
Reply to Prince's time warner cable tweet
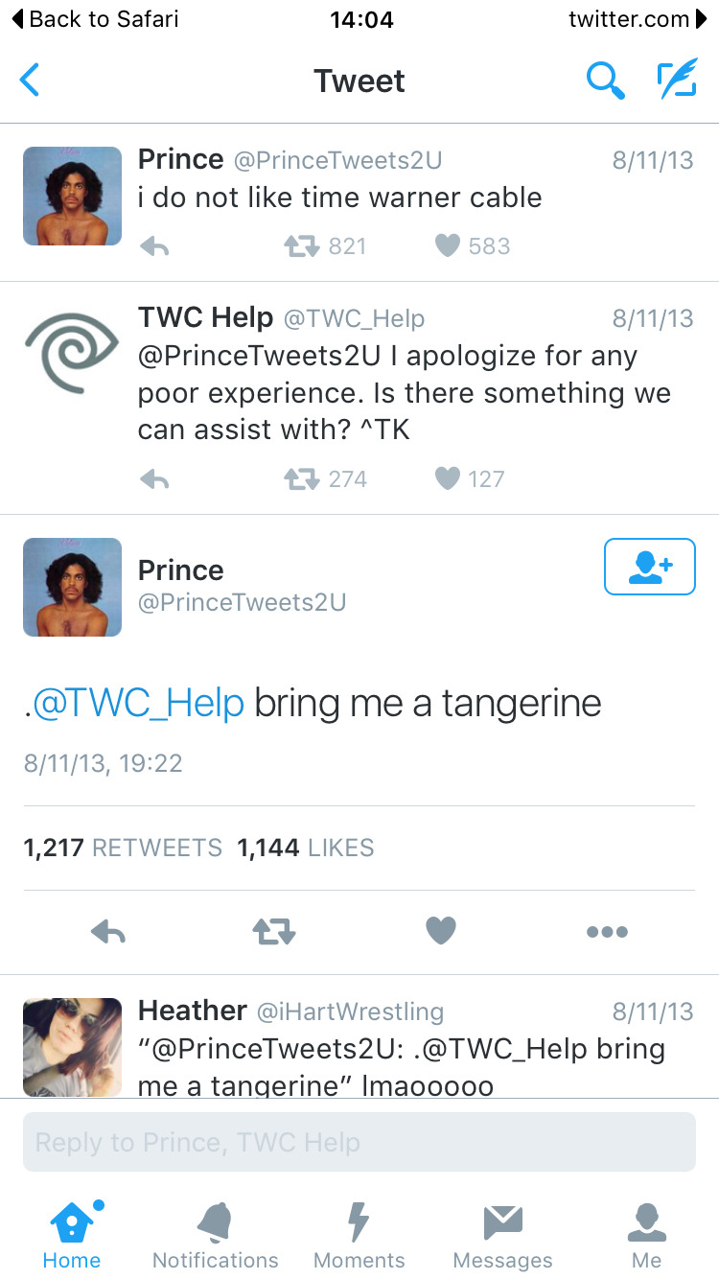154,246
